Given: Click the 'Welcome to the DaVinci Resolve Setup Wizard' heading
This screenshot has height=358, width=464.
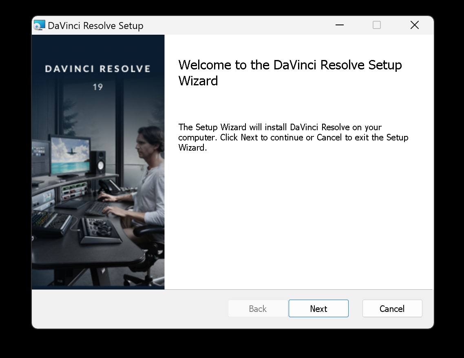Looking at the screenshot, I should 290,73.
